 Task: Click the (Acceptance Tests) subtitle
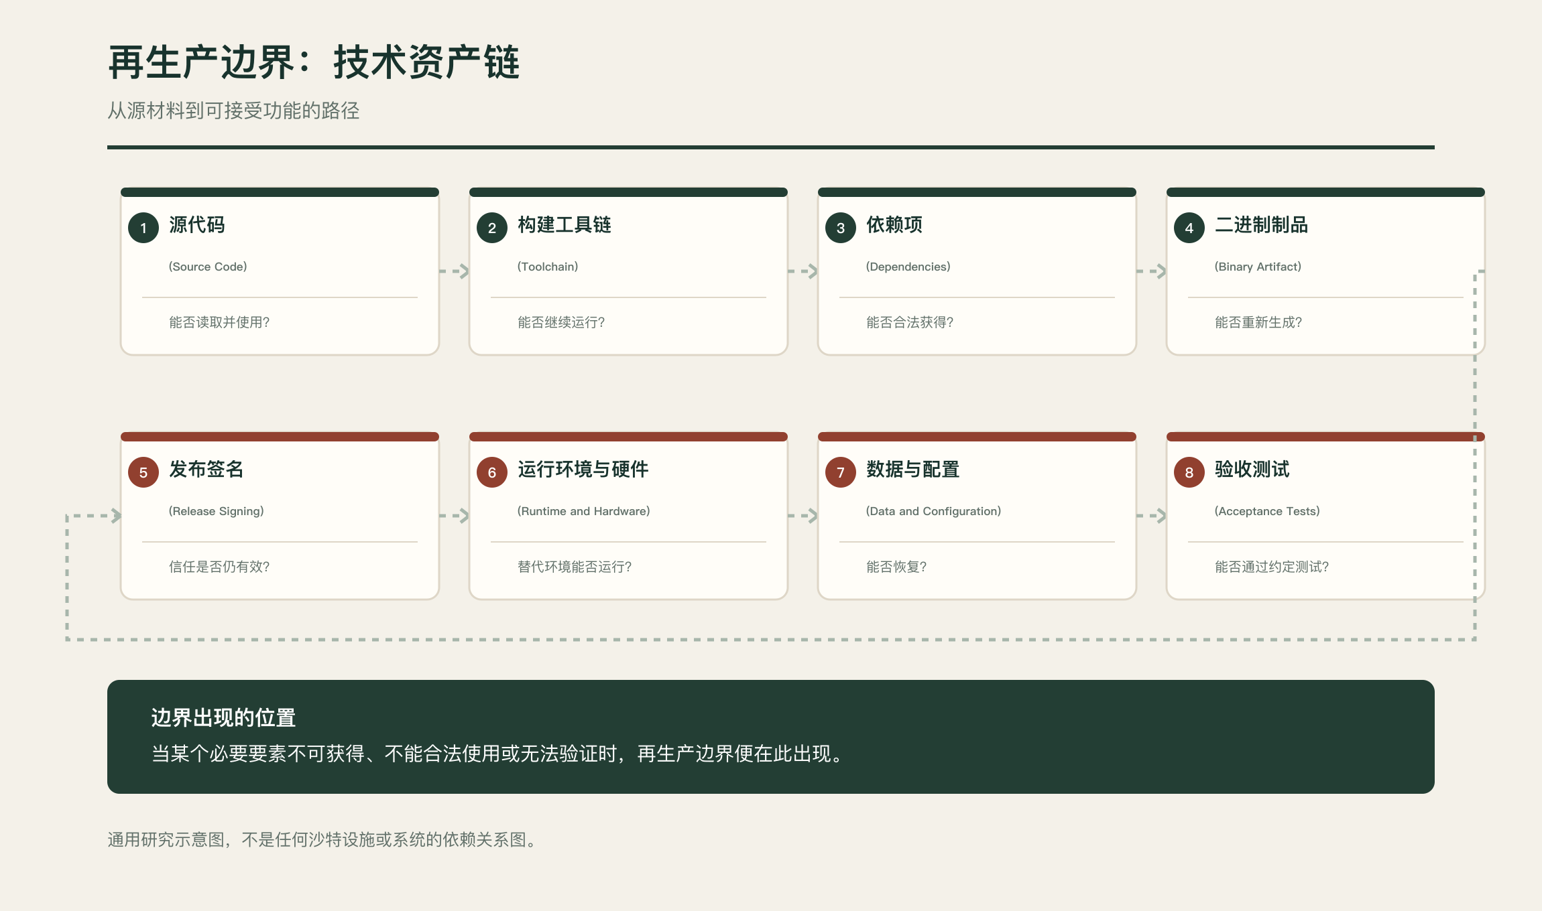point(1267,511)
